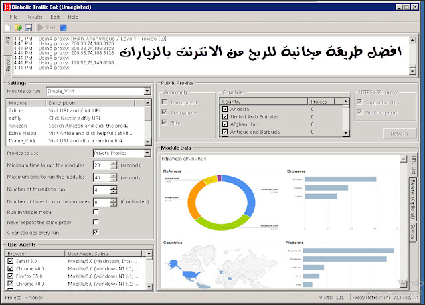
Task: Click user agents list scroll-down arrow
Action: [x=149, y=286]
